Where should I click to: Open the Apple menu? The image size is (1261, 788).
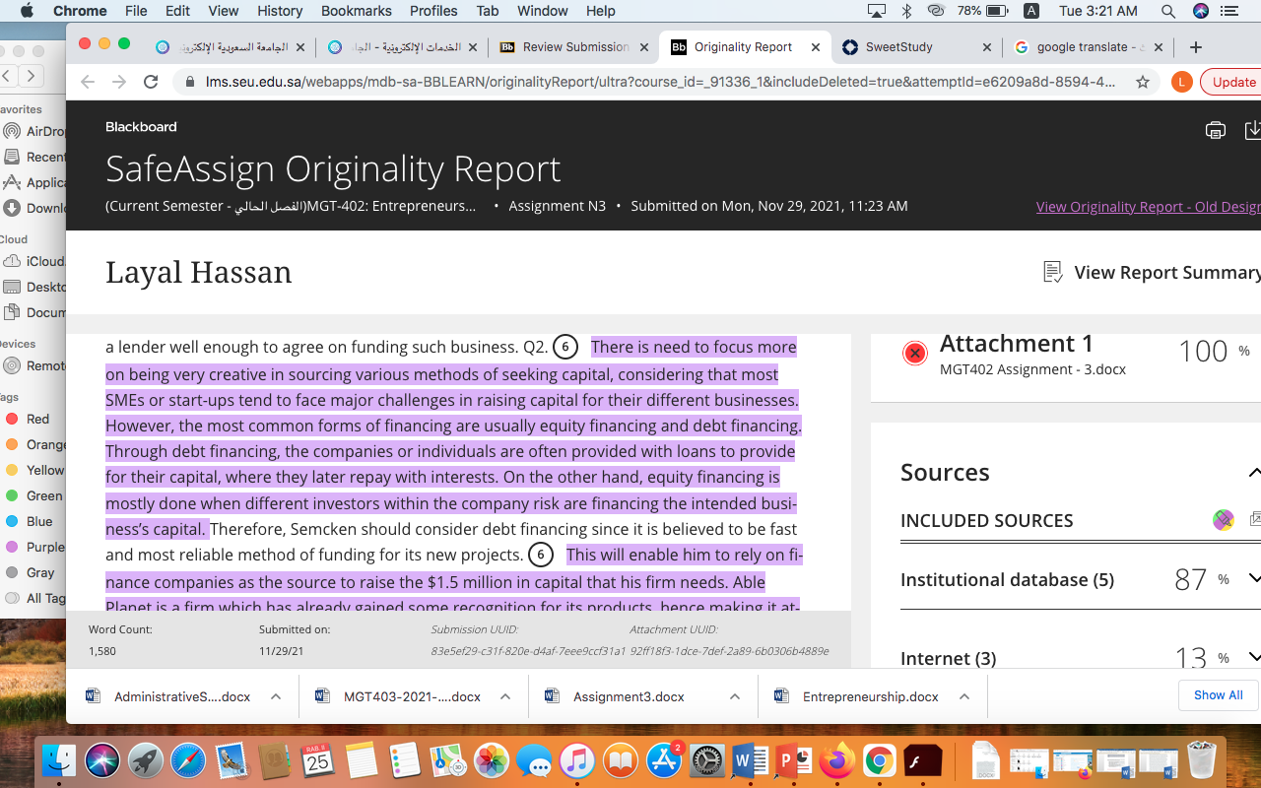tap(27, 11)
